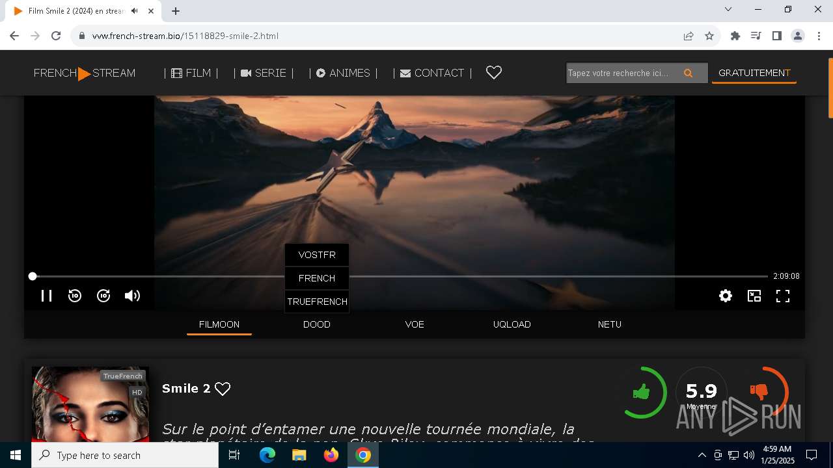Toggle video fullscreen mode
Screen dimensions: 833x468
tap(783, 296)
